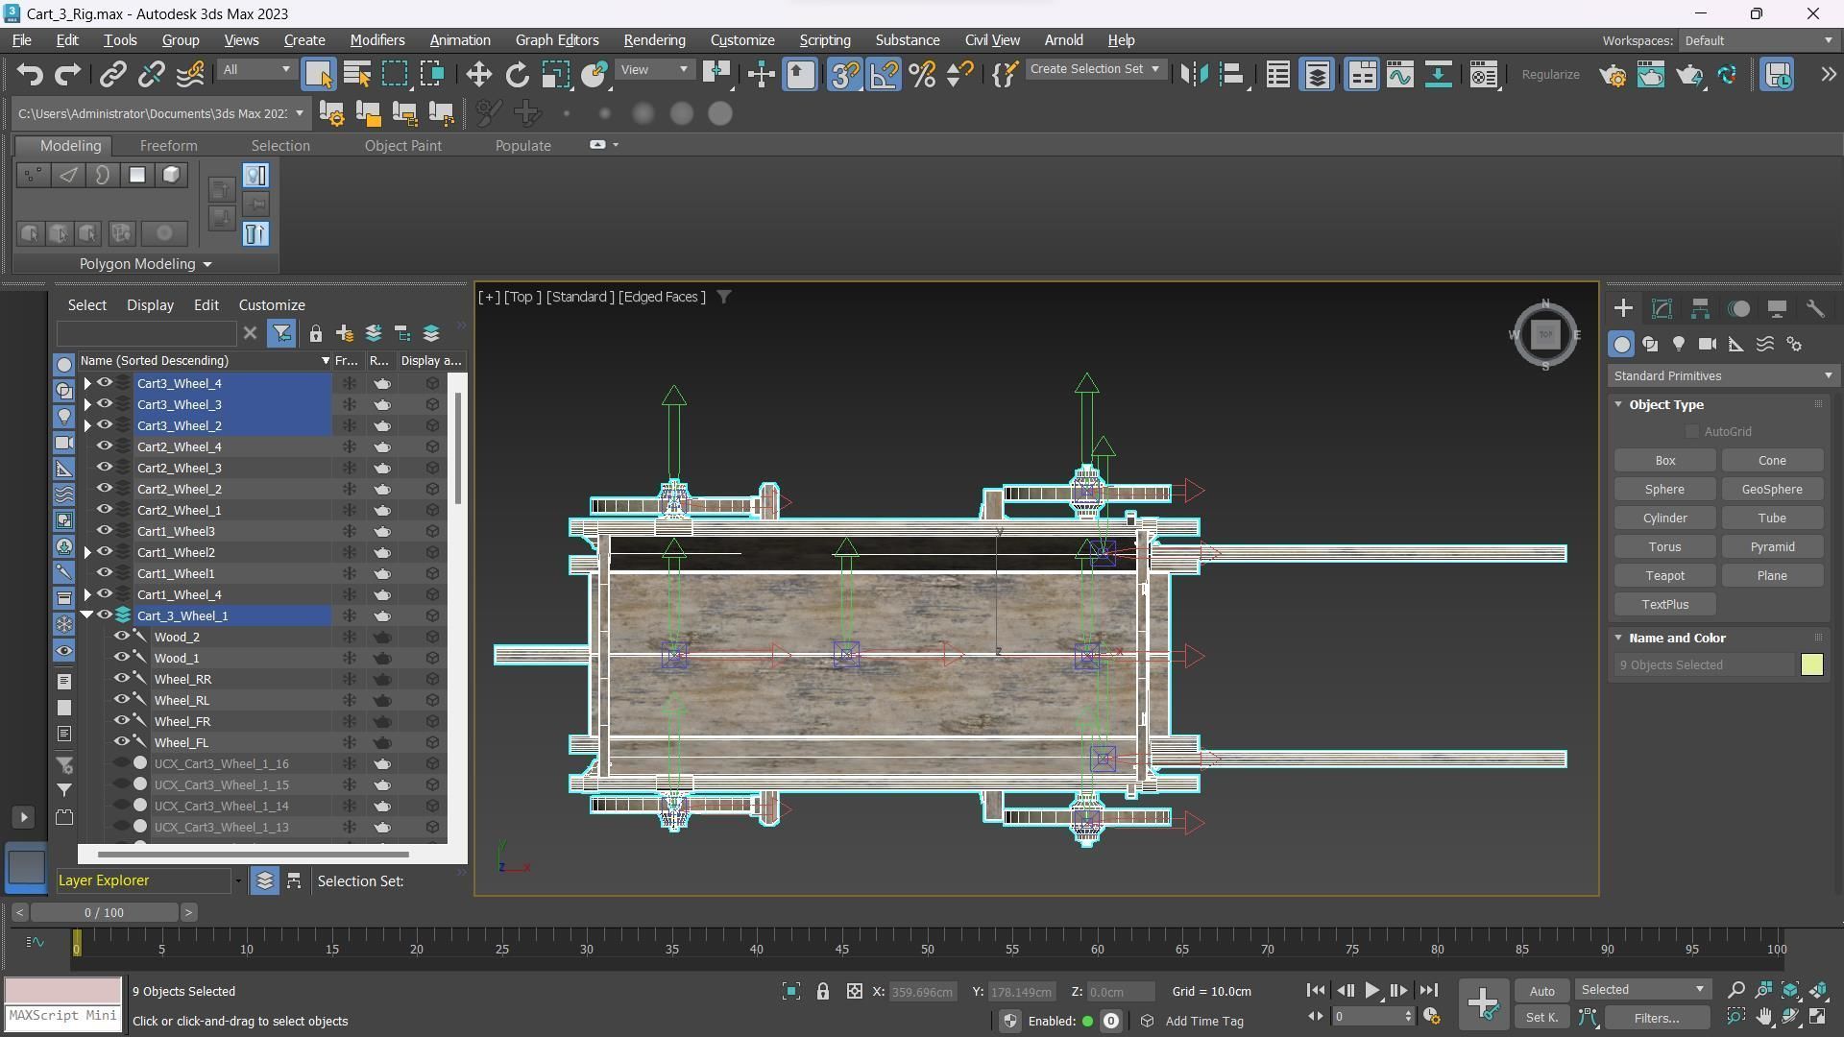Toggle the Auto key mode button
This screenshot has height=1037, width=1844.
1541,991
